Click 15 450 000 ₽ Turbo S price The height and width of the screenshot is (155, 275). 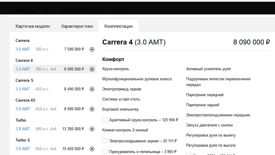(73, 149)
